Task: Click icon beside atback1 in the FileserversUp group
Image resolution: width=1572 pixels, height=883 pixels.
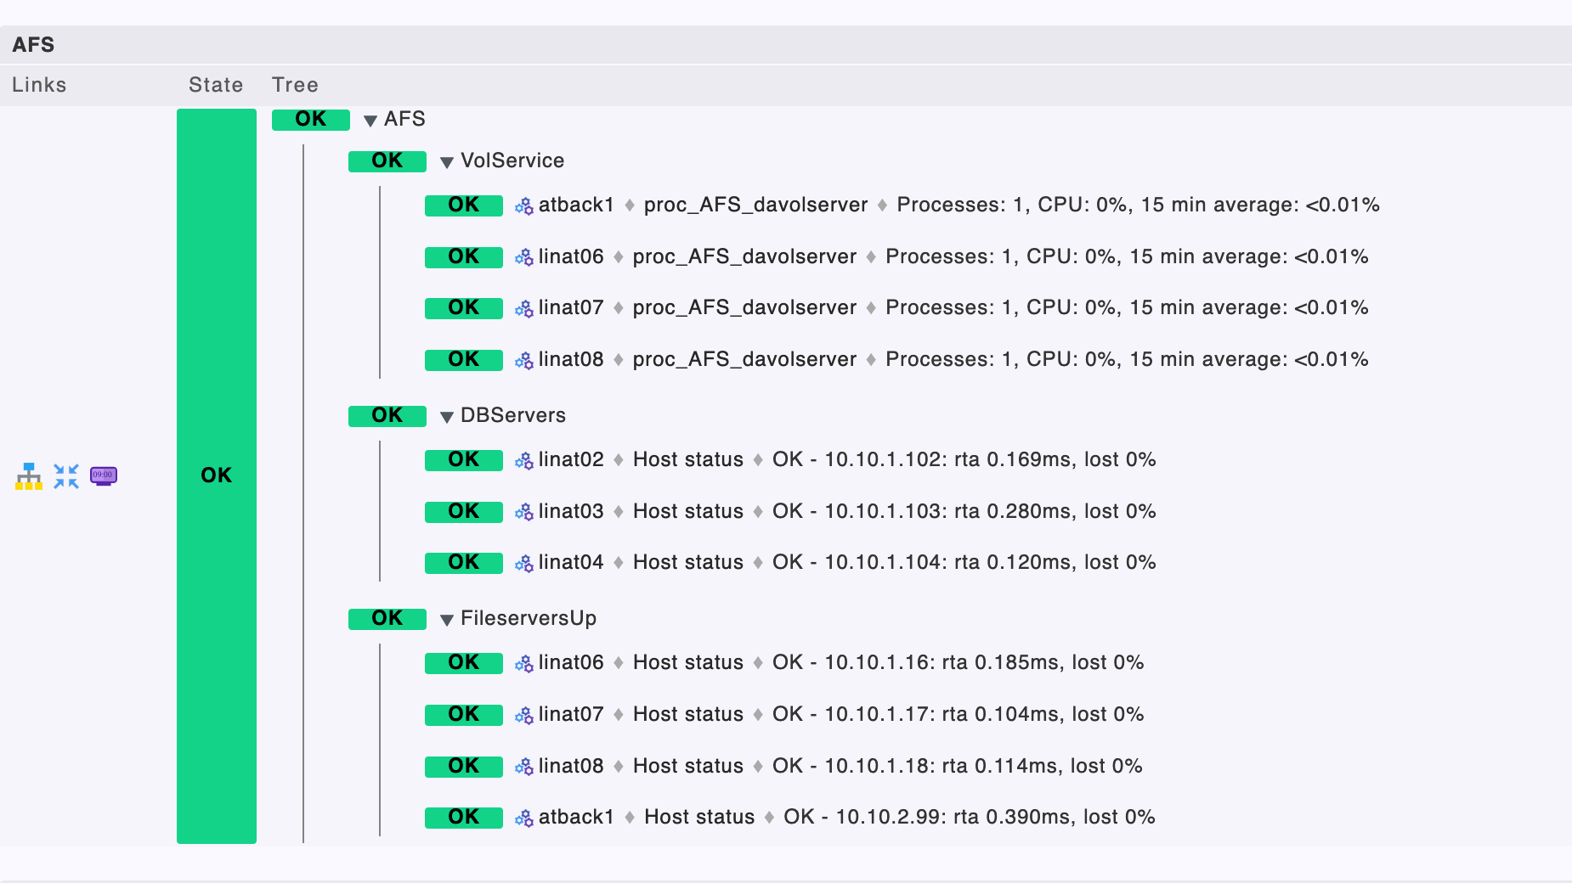Action: coord(524,818)
